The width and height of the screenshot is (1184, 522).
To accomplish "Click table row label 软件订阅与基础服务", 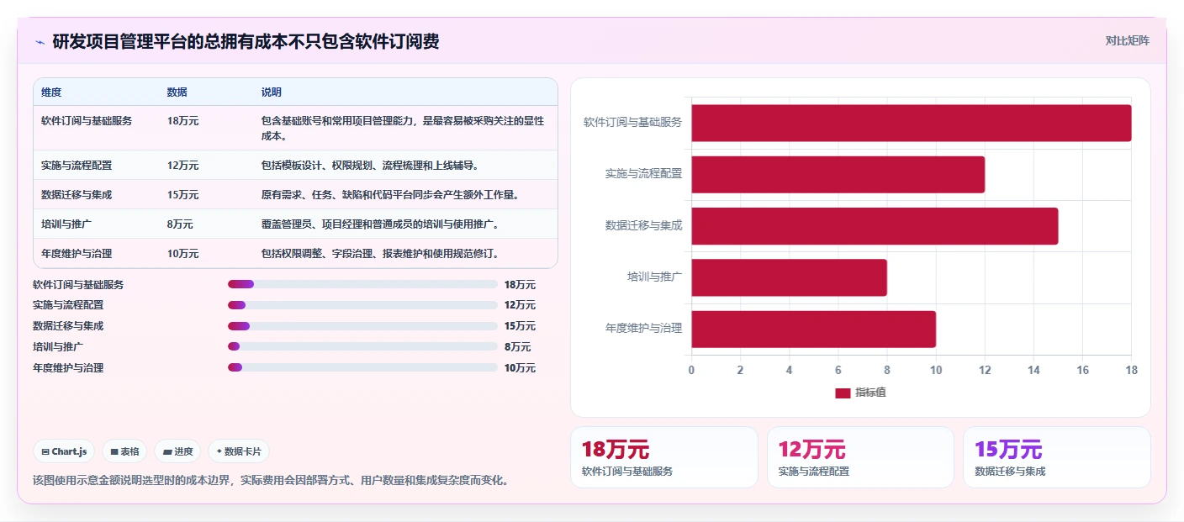I will coord(87,121).
